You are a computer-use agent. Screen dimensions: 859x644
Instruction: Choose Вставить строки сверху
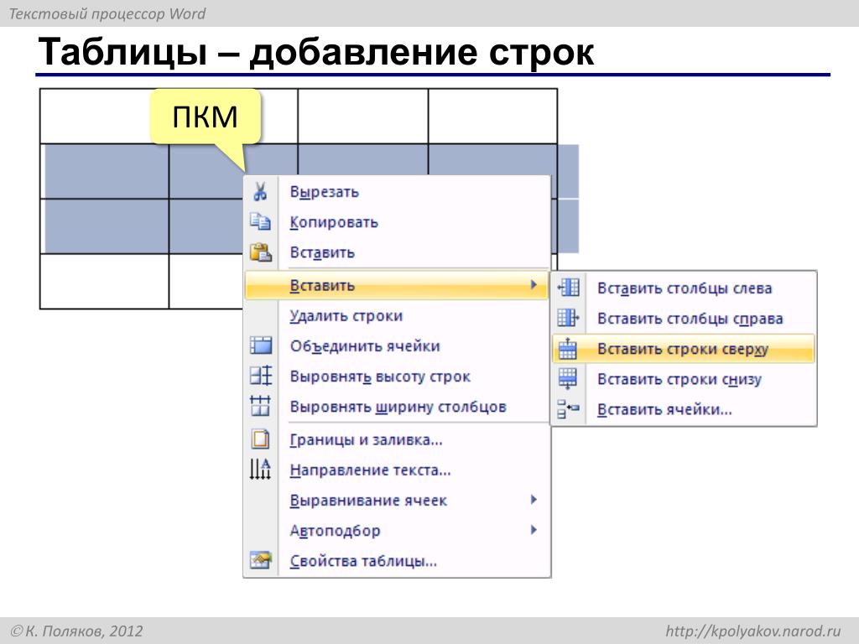[x=683, y=349]
